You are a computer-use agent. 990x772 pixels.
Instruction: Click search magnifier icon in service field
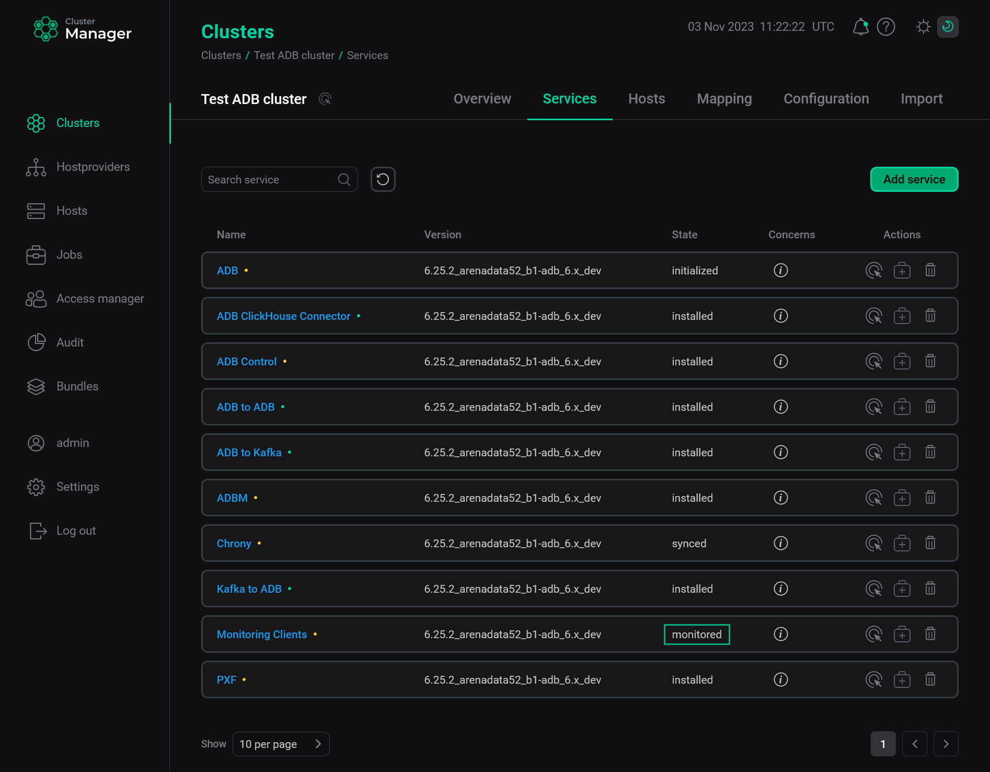tap(344, 179)
